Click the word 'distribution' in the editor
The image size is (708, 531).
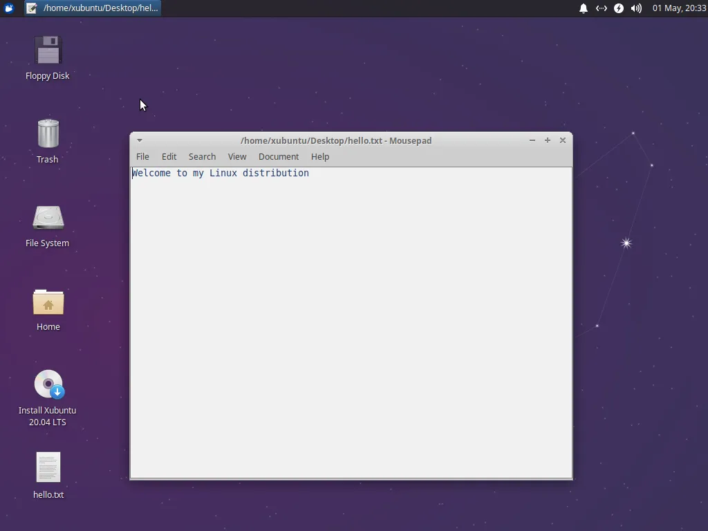[276, 173]
